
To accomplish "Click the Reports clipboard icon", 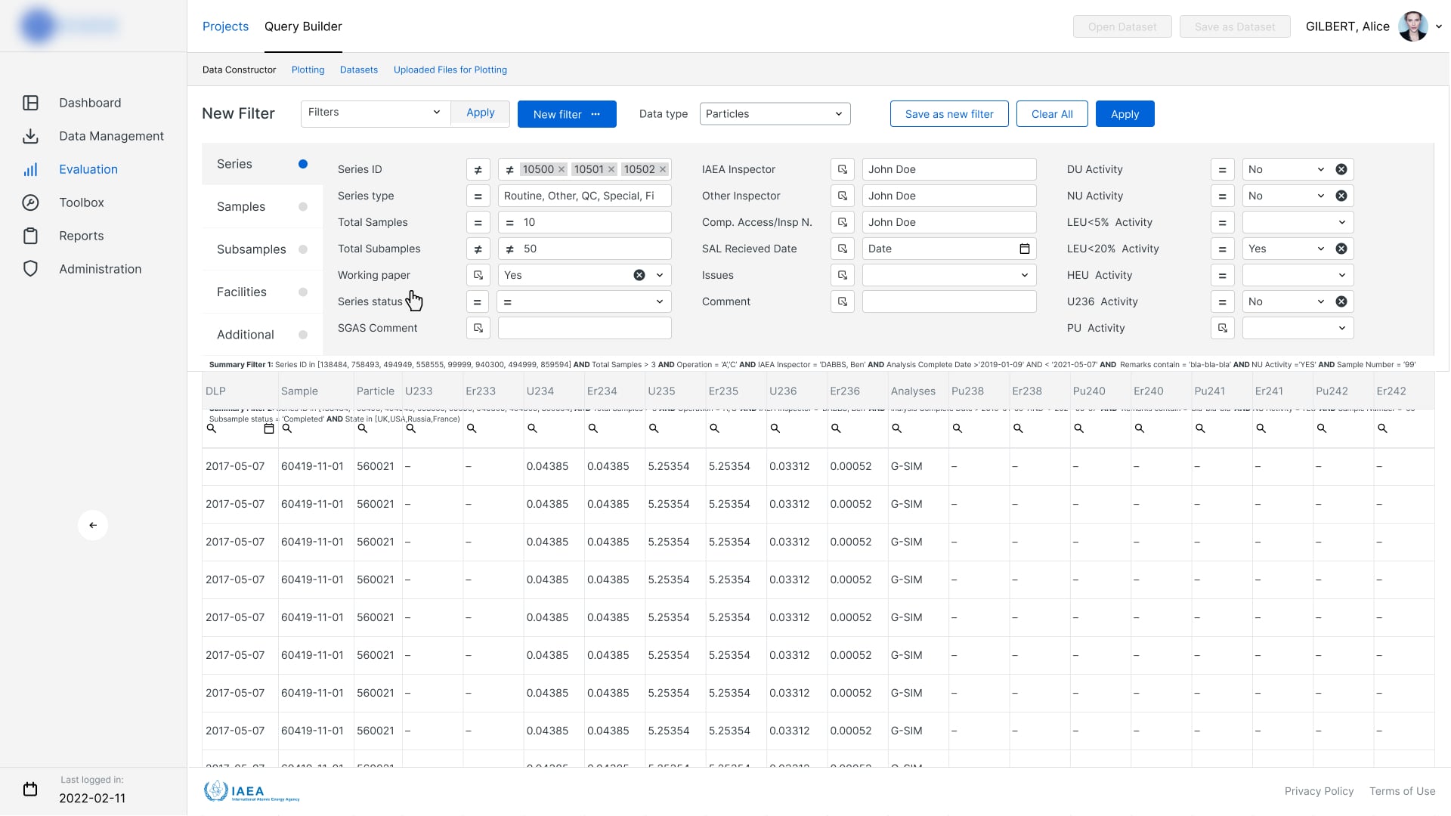I will coord(30,236).
